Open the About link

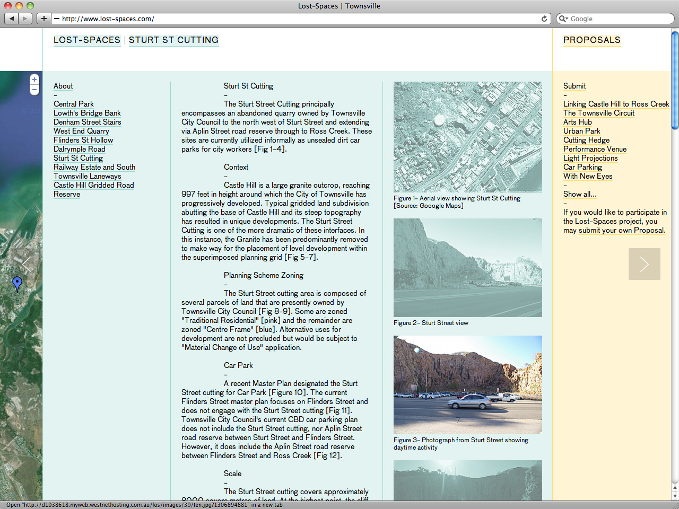[x=63, y=86]
